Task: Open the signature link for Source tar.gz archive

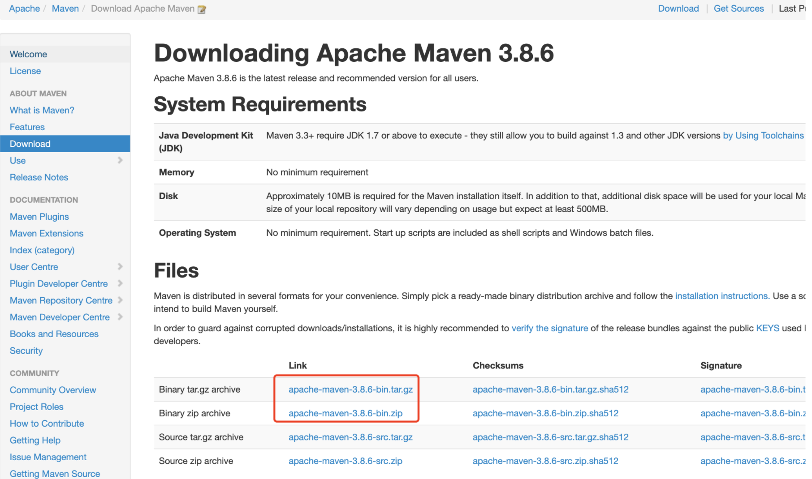Action: pyautogui.click(x=753, y=437)
